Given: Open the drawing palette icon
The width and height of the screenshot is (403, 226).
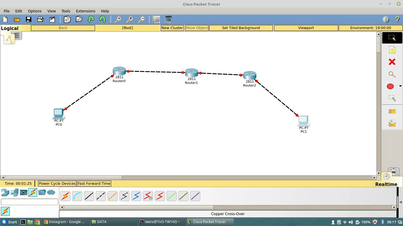Looking at the screenshot, I should (x=156, y=20).
